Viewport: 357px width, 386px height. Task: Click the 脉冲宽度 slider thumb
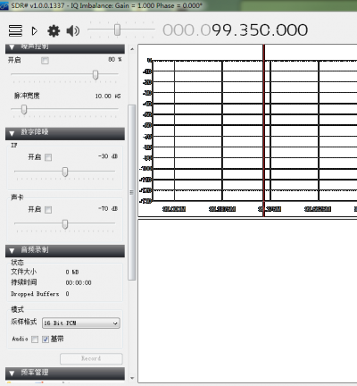(x=24, y=110)
